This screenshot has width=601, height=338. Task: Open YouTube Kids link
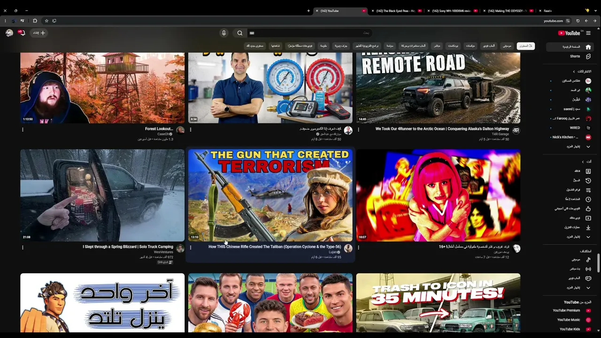tap(571, 329)
